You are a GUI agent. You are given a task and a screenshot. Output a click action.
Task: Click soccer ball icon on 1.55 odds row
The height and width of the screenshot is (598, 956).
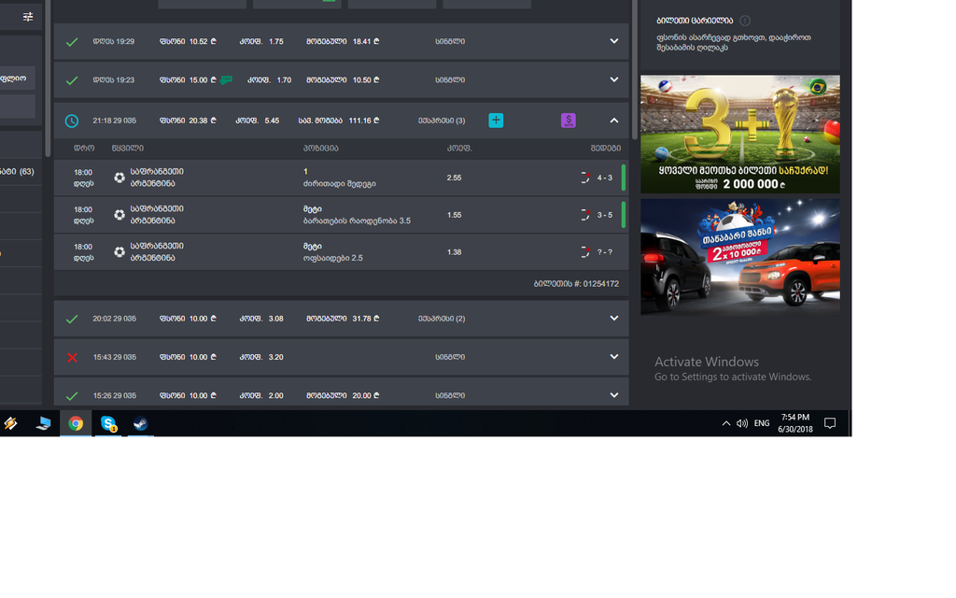coord(119,215)
